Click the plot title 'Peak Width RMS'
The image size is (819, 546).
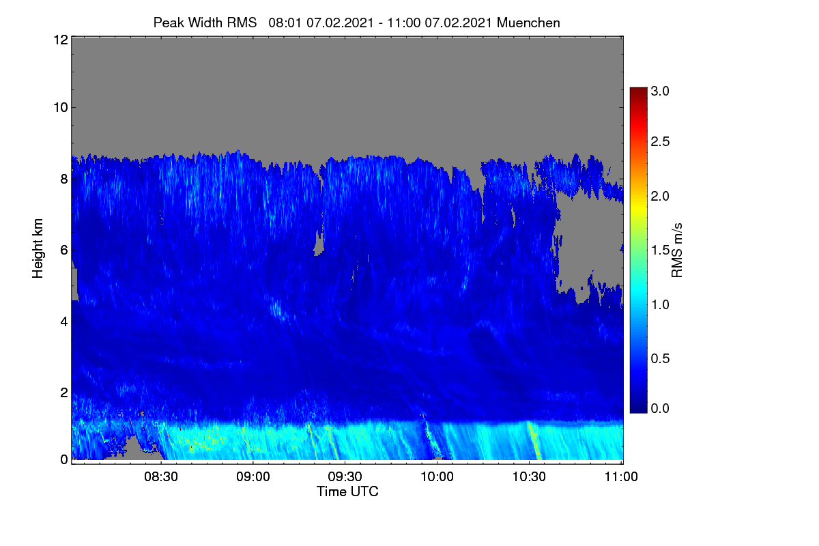[205, 23]
